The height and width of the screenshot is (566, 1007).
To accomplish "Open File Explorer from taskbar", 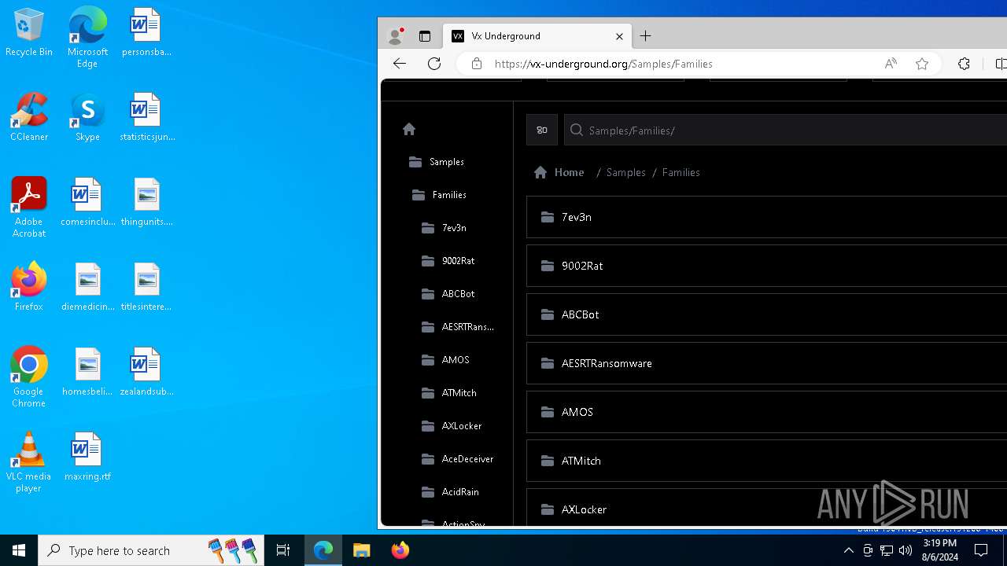I will 362,550.
